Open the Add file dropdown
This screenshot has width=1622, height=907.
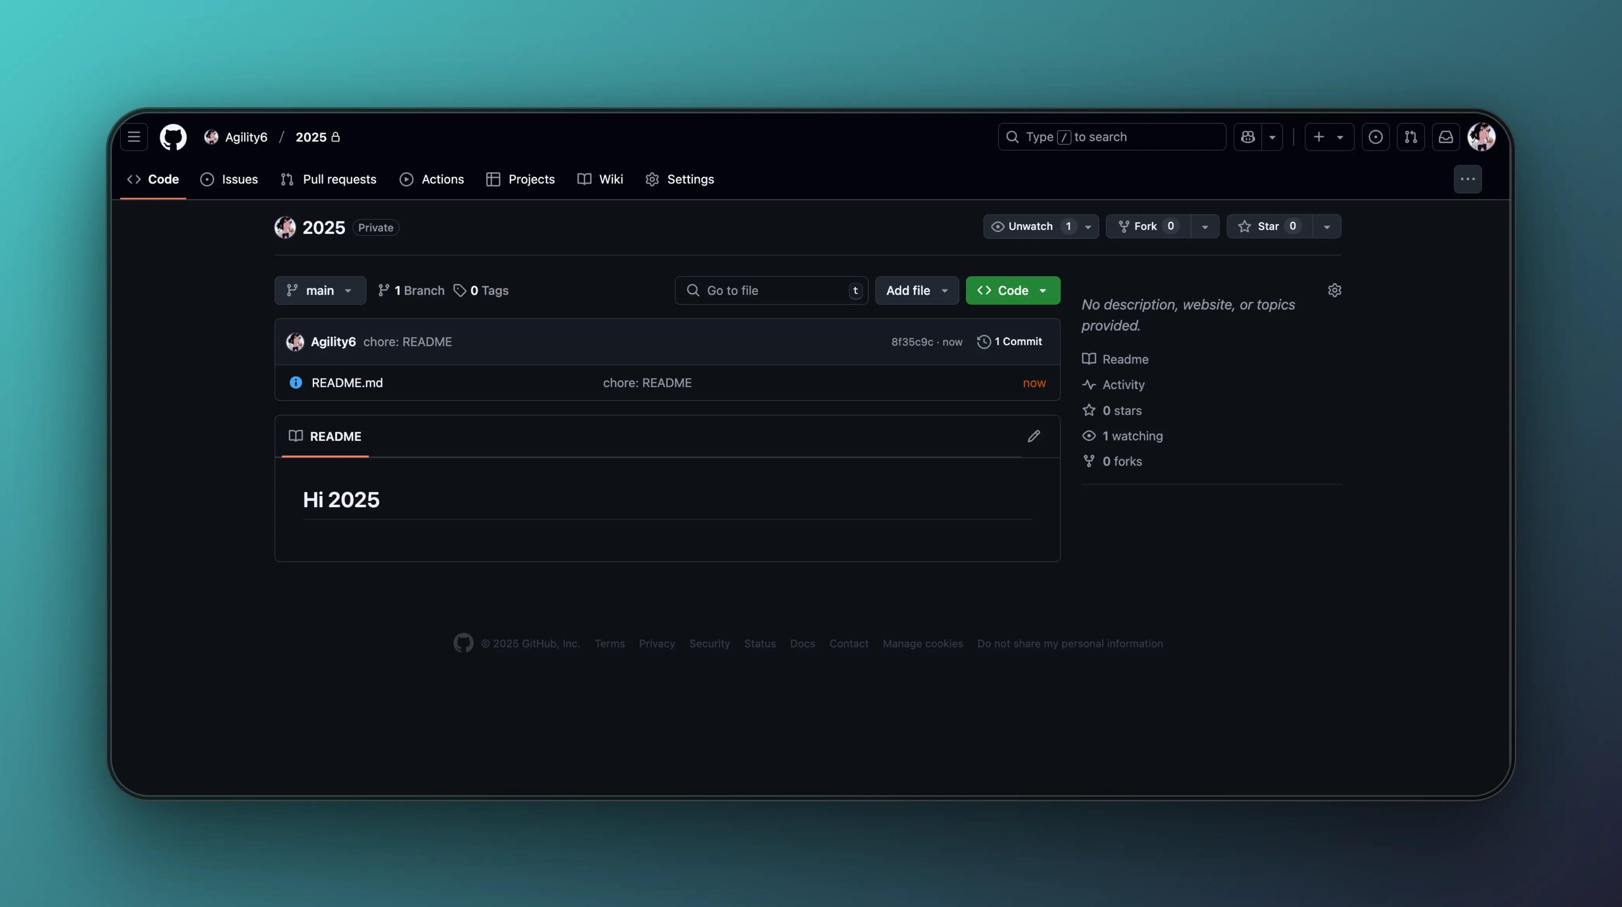pos(916,290)
